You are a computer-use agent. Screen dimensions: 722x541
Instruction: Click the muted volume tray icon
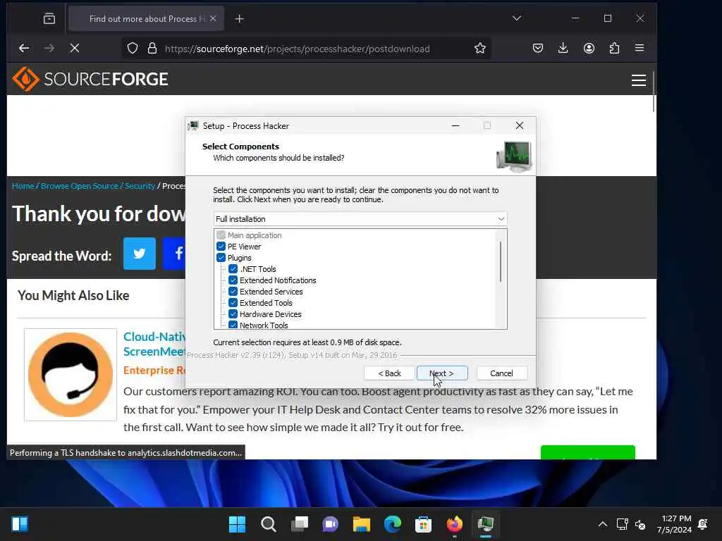click(640, 524)
